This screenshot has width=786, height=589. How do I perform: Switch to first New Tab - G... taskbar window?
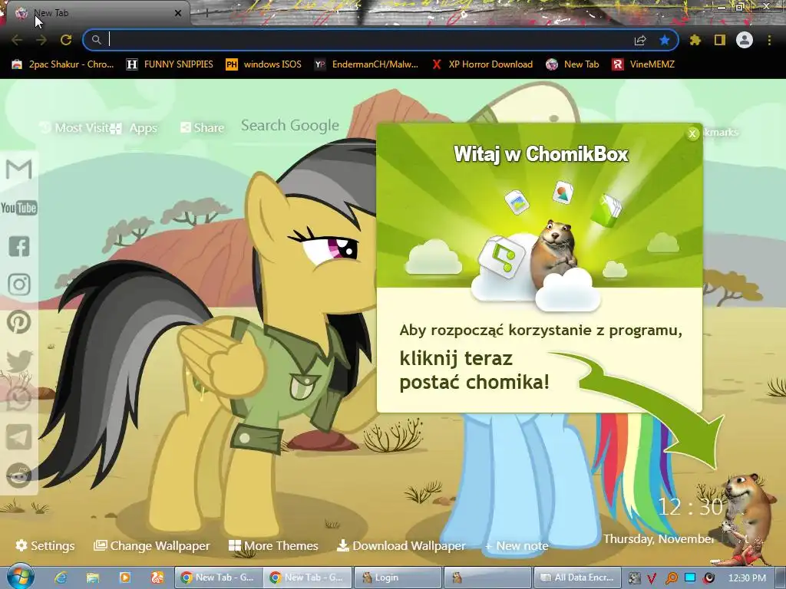218,577
